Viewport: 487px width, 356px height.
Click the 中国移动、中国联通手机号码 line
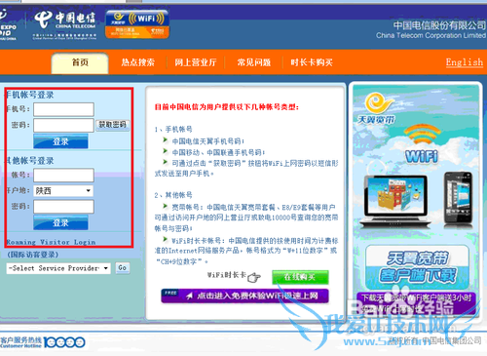click(x=218, y=152)
